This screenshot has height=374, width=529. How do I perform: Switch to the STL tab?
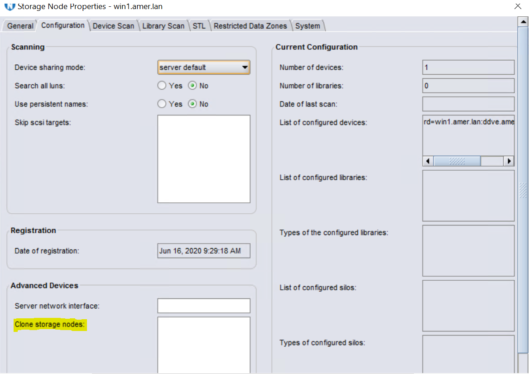(199, 26)
